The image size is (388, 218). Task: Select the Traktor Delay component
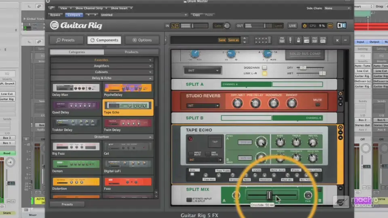pos(76,125)
